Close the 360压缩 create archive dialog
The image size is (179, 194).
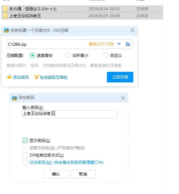click(x=132, y=30)
